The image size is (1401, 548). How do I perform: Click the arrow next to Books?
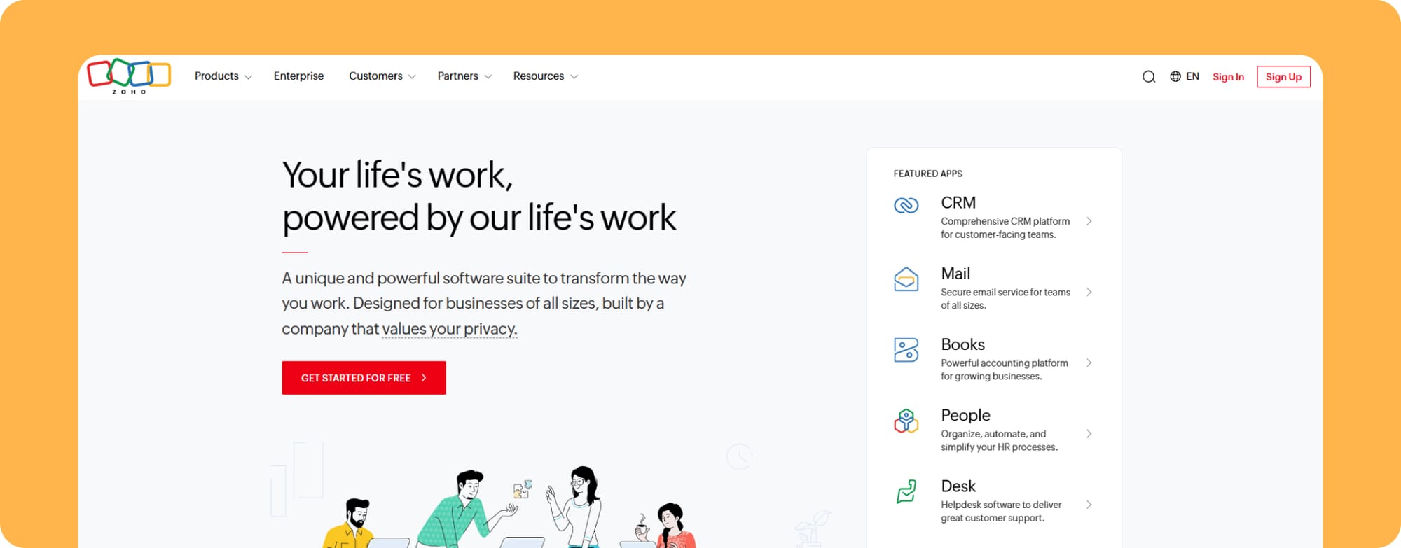[1089, 363]
